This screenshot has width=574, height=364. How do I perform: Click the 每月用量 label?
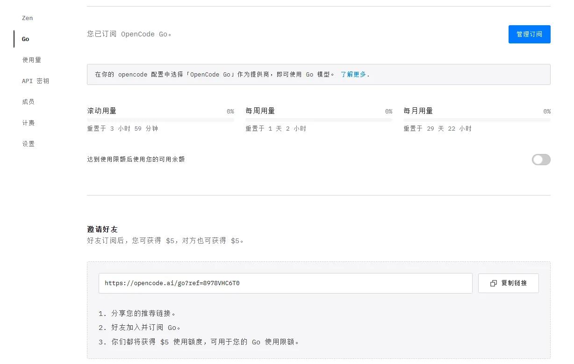(418, 111)
